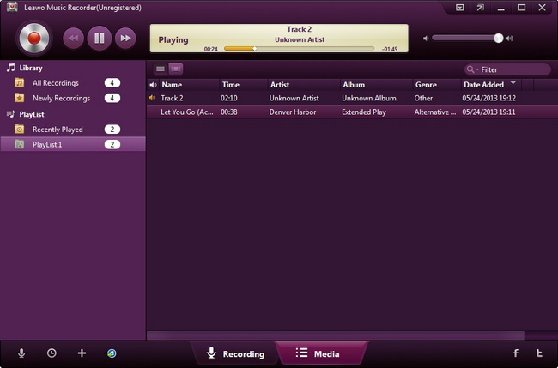This screenshot has width=558, height=368.
Task: Click the Recently Played clock icon
Action: (20, 130)
